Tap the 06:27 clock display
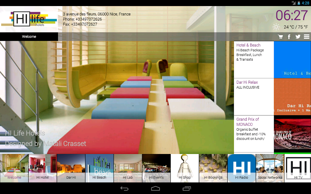Viewport: 311px width, 194px height. click(292, 15)
